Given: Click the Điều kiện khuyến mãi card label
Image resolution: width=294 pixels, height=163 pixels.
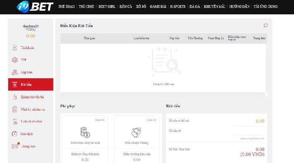Looking at the screenshot, I should [x=85, y=142].
